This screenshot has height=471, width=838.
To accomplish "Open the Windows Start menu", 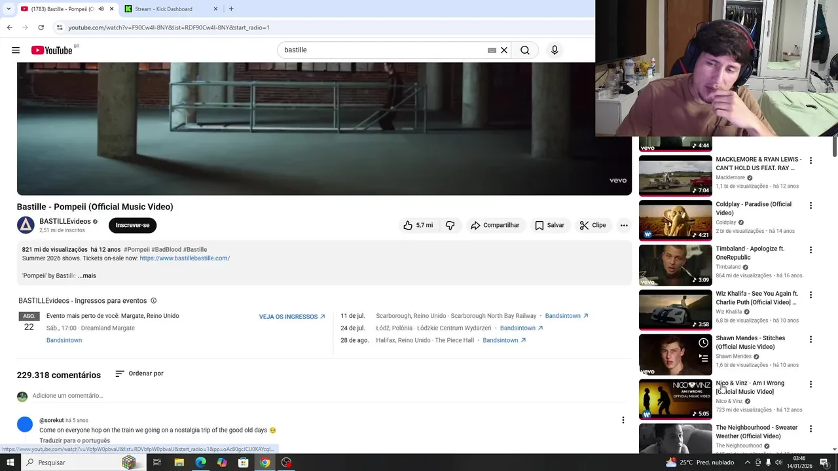I will [10, 462].
